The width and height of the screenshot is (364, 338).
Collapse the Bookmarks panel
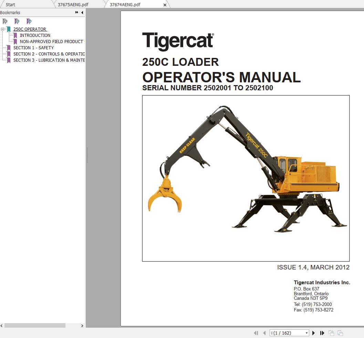(82, 12)
